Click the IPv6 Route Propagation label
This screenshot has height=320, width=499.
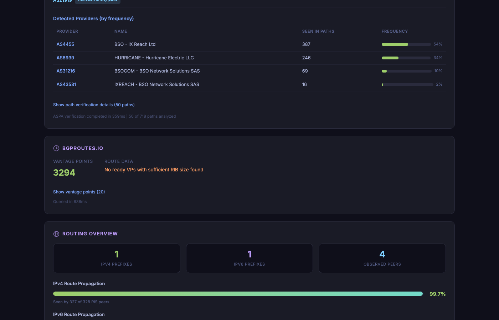coord(79,315)
